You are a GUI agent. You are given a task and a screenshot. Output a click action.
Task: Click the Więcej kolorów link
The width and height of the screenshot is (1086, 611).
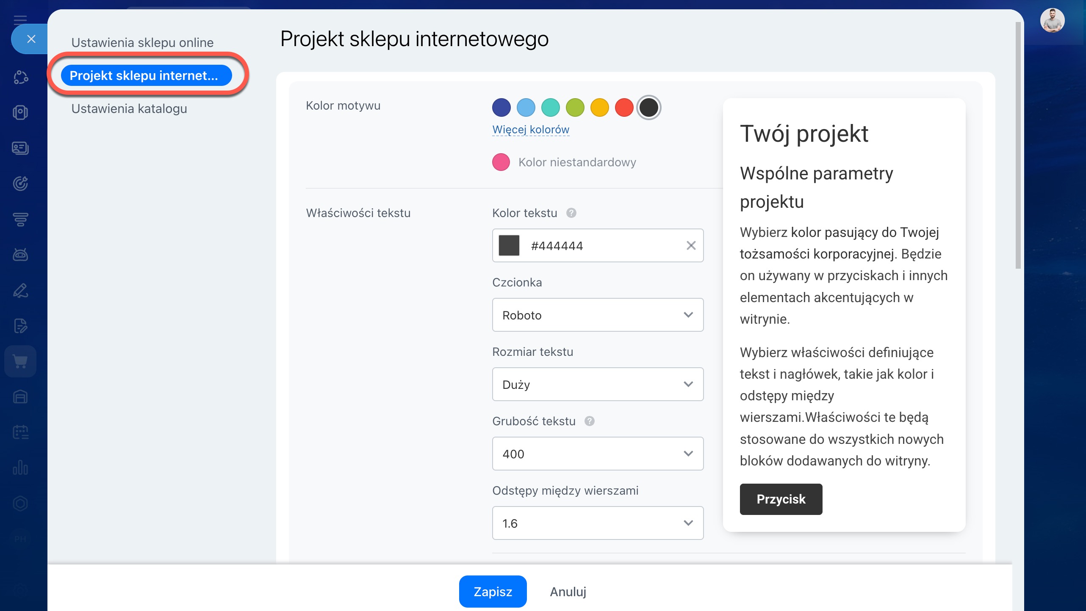[530, 129]
